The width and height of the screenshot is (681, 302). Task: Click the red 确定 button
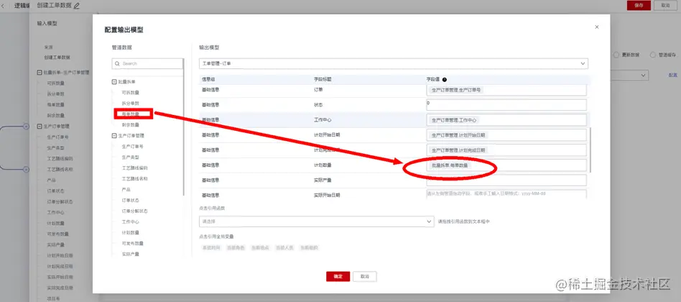(338, 276)
